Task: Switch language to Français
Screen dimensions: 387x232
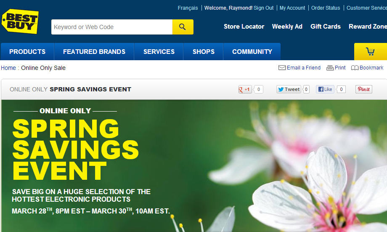Action: coord(188,8)
